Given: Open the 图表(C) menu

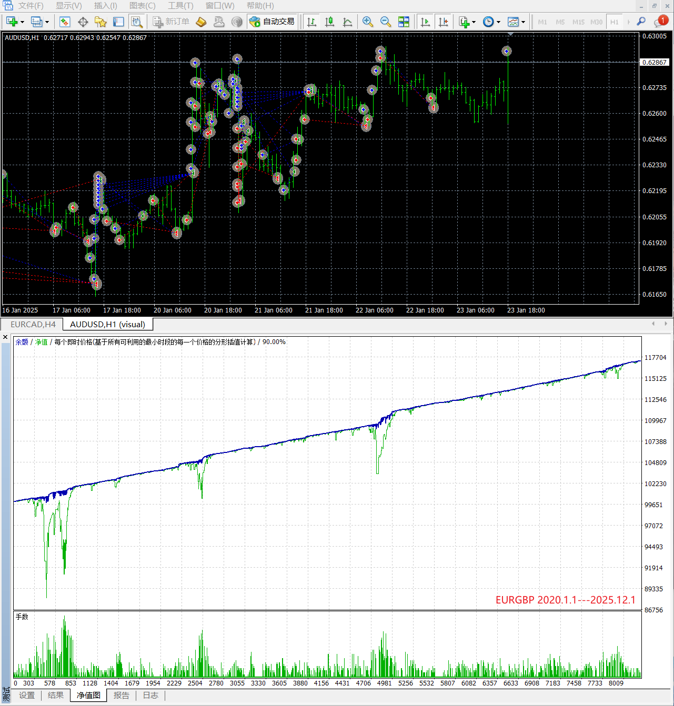Looking at the screenshot, I should click(x=142, y=6).
